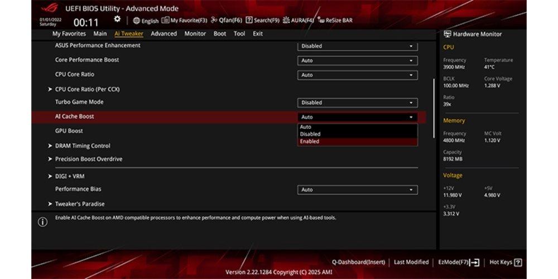Choose Enabled in AI Cache Boost list

(357, 142)
